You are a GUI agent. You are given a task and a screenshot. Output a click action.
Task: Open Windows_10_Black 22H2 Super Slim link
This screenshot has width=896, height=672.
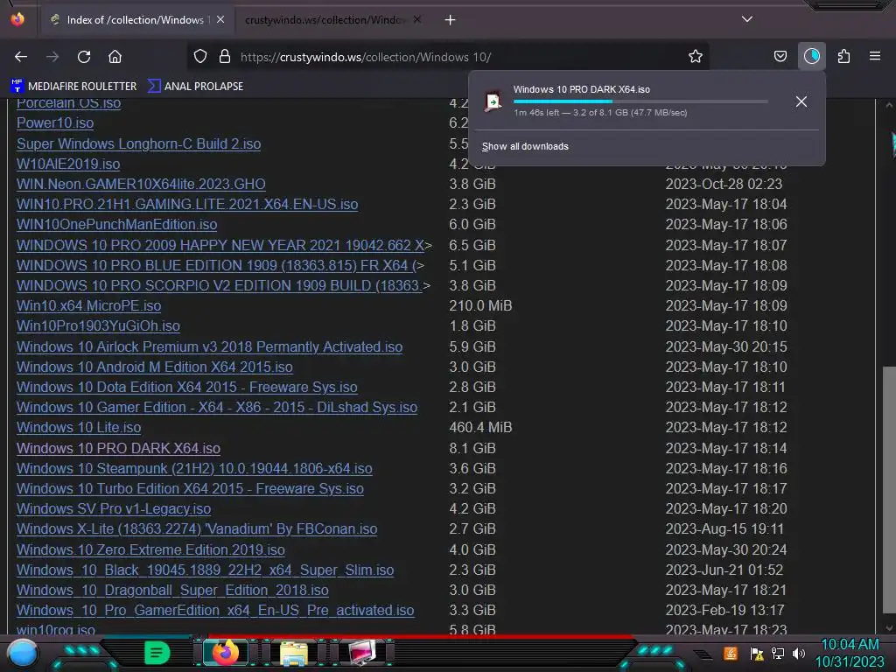pos(205,570)
